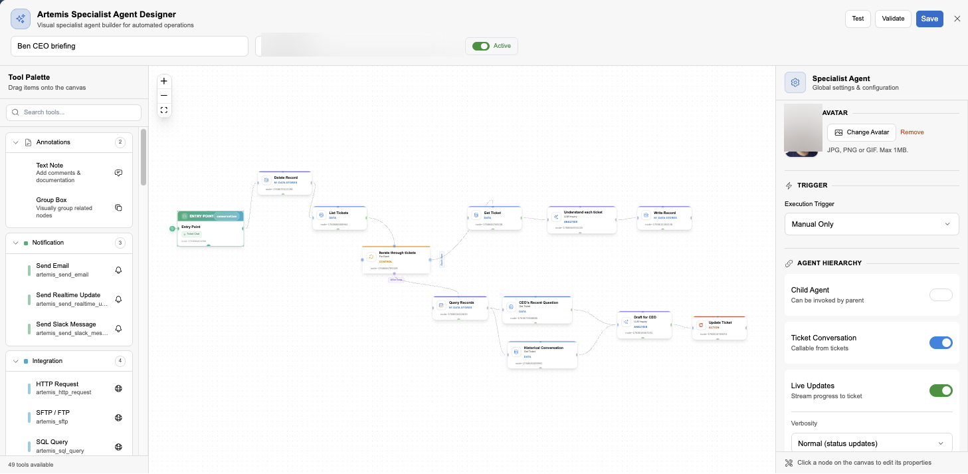Click the bell icon beside Send Email
This screenshot has width=968, height=474.
pos(118,270)
